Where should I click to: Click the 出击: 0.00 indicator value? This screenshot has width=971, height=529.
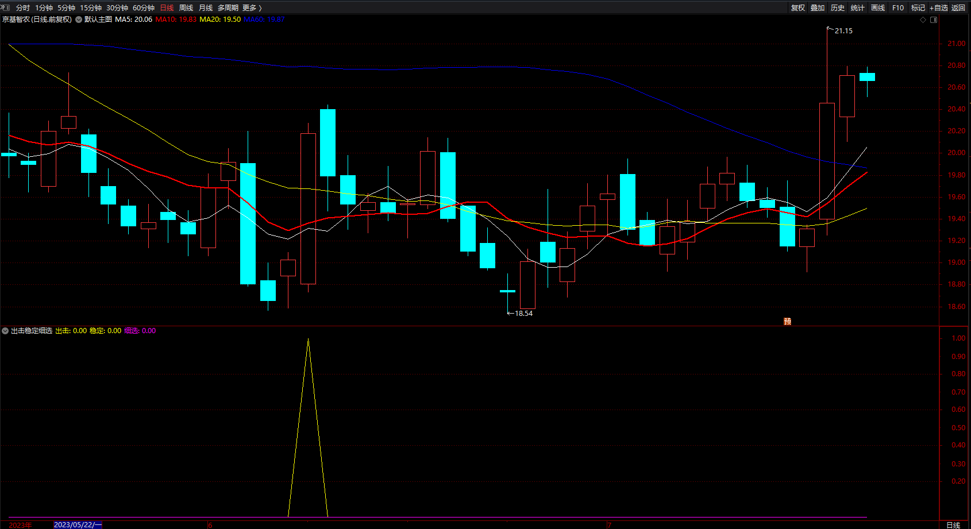coord(71,331)
